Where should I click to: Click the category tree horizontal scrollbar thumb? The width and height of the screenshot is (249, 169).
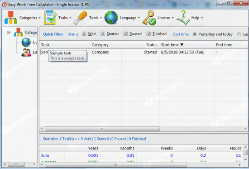[16, 164]
